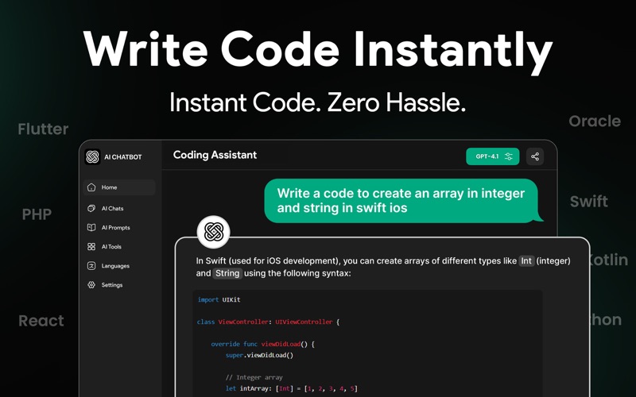Click the Languages translate icon
Viewport: 636px width, 397px height.
point(91,266)
